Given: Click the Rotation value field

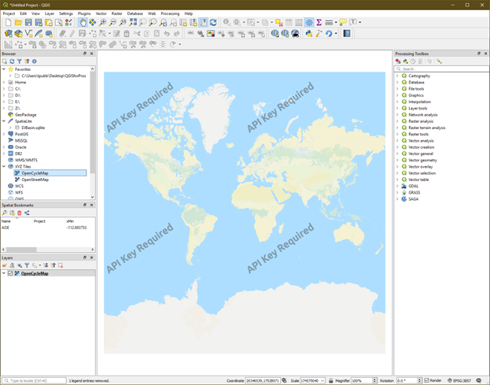Looking at the screenshot, I should coord(409,380).
